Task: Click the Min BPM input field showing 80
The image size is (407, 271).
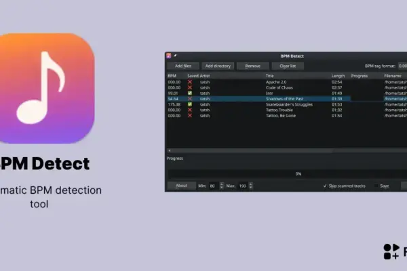Action: [214, 186]
